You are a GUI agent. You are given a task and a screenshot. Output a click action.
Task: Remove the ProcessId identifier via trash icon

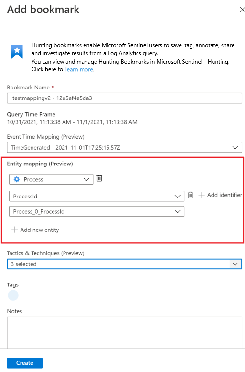191,195
